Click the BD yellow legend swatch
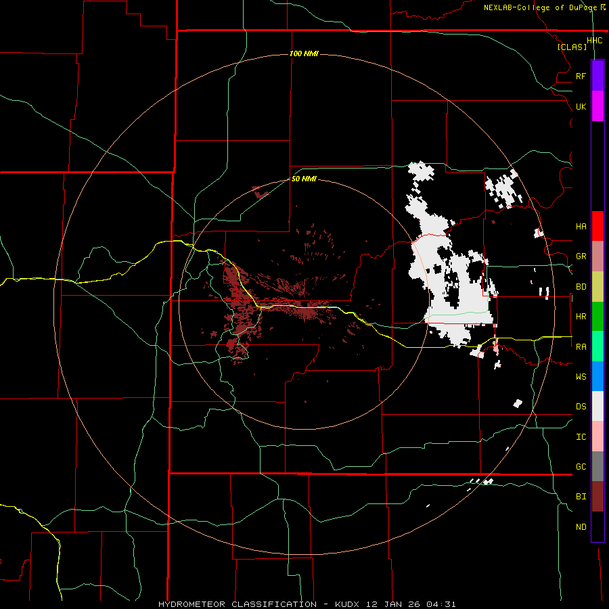Image resolution: width=609 pixels, height=609 pixels. (597, 286)
